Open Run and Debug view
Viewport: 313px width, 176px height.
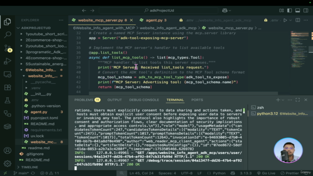(x=7, y=61)
